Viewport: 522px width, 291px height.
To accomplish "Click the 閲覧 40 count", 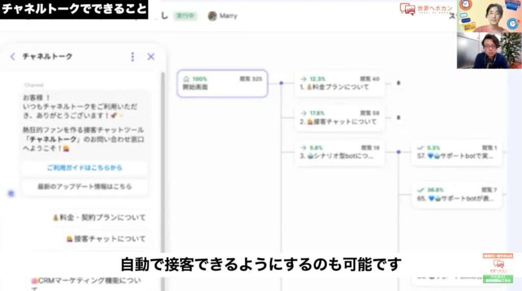I will 370,79.
